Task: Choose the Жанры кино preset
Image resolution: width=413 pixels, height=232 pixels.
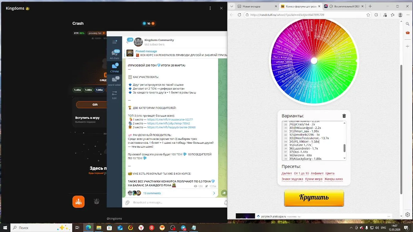Action: (334, 179)
